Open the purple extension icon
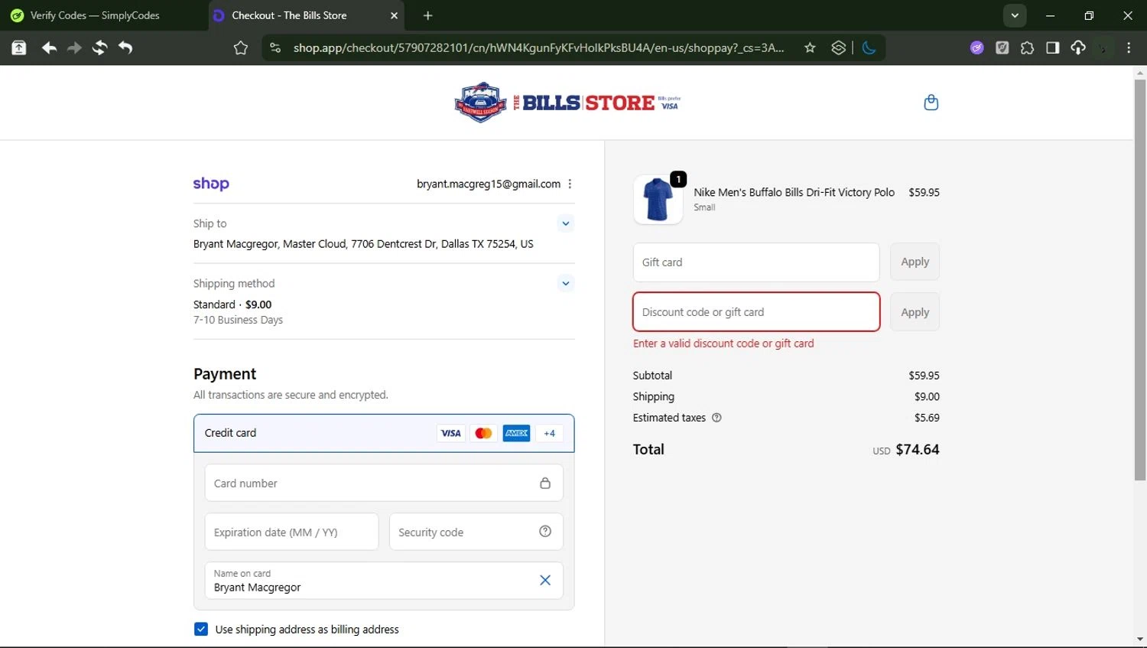Image resolution: width=1147 pixels, height=648 pixels. tap(976, 47)
